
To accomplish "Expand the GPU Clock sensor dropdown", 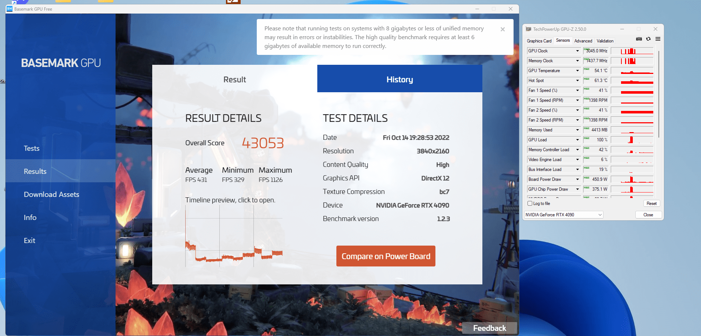I will pyautogui.click(x=577, y=51).
